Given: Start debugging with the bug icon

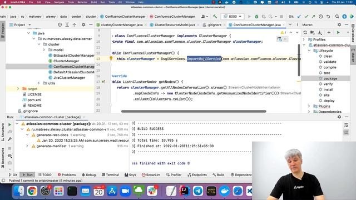Looking at the screenshot, I should [x=256, y=16].
